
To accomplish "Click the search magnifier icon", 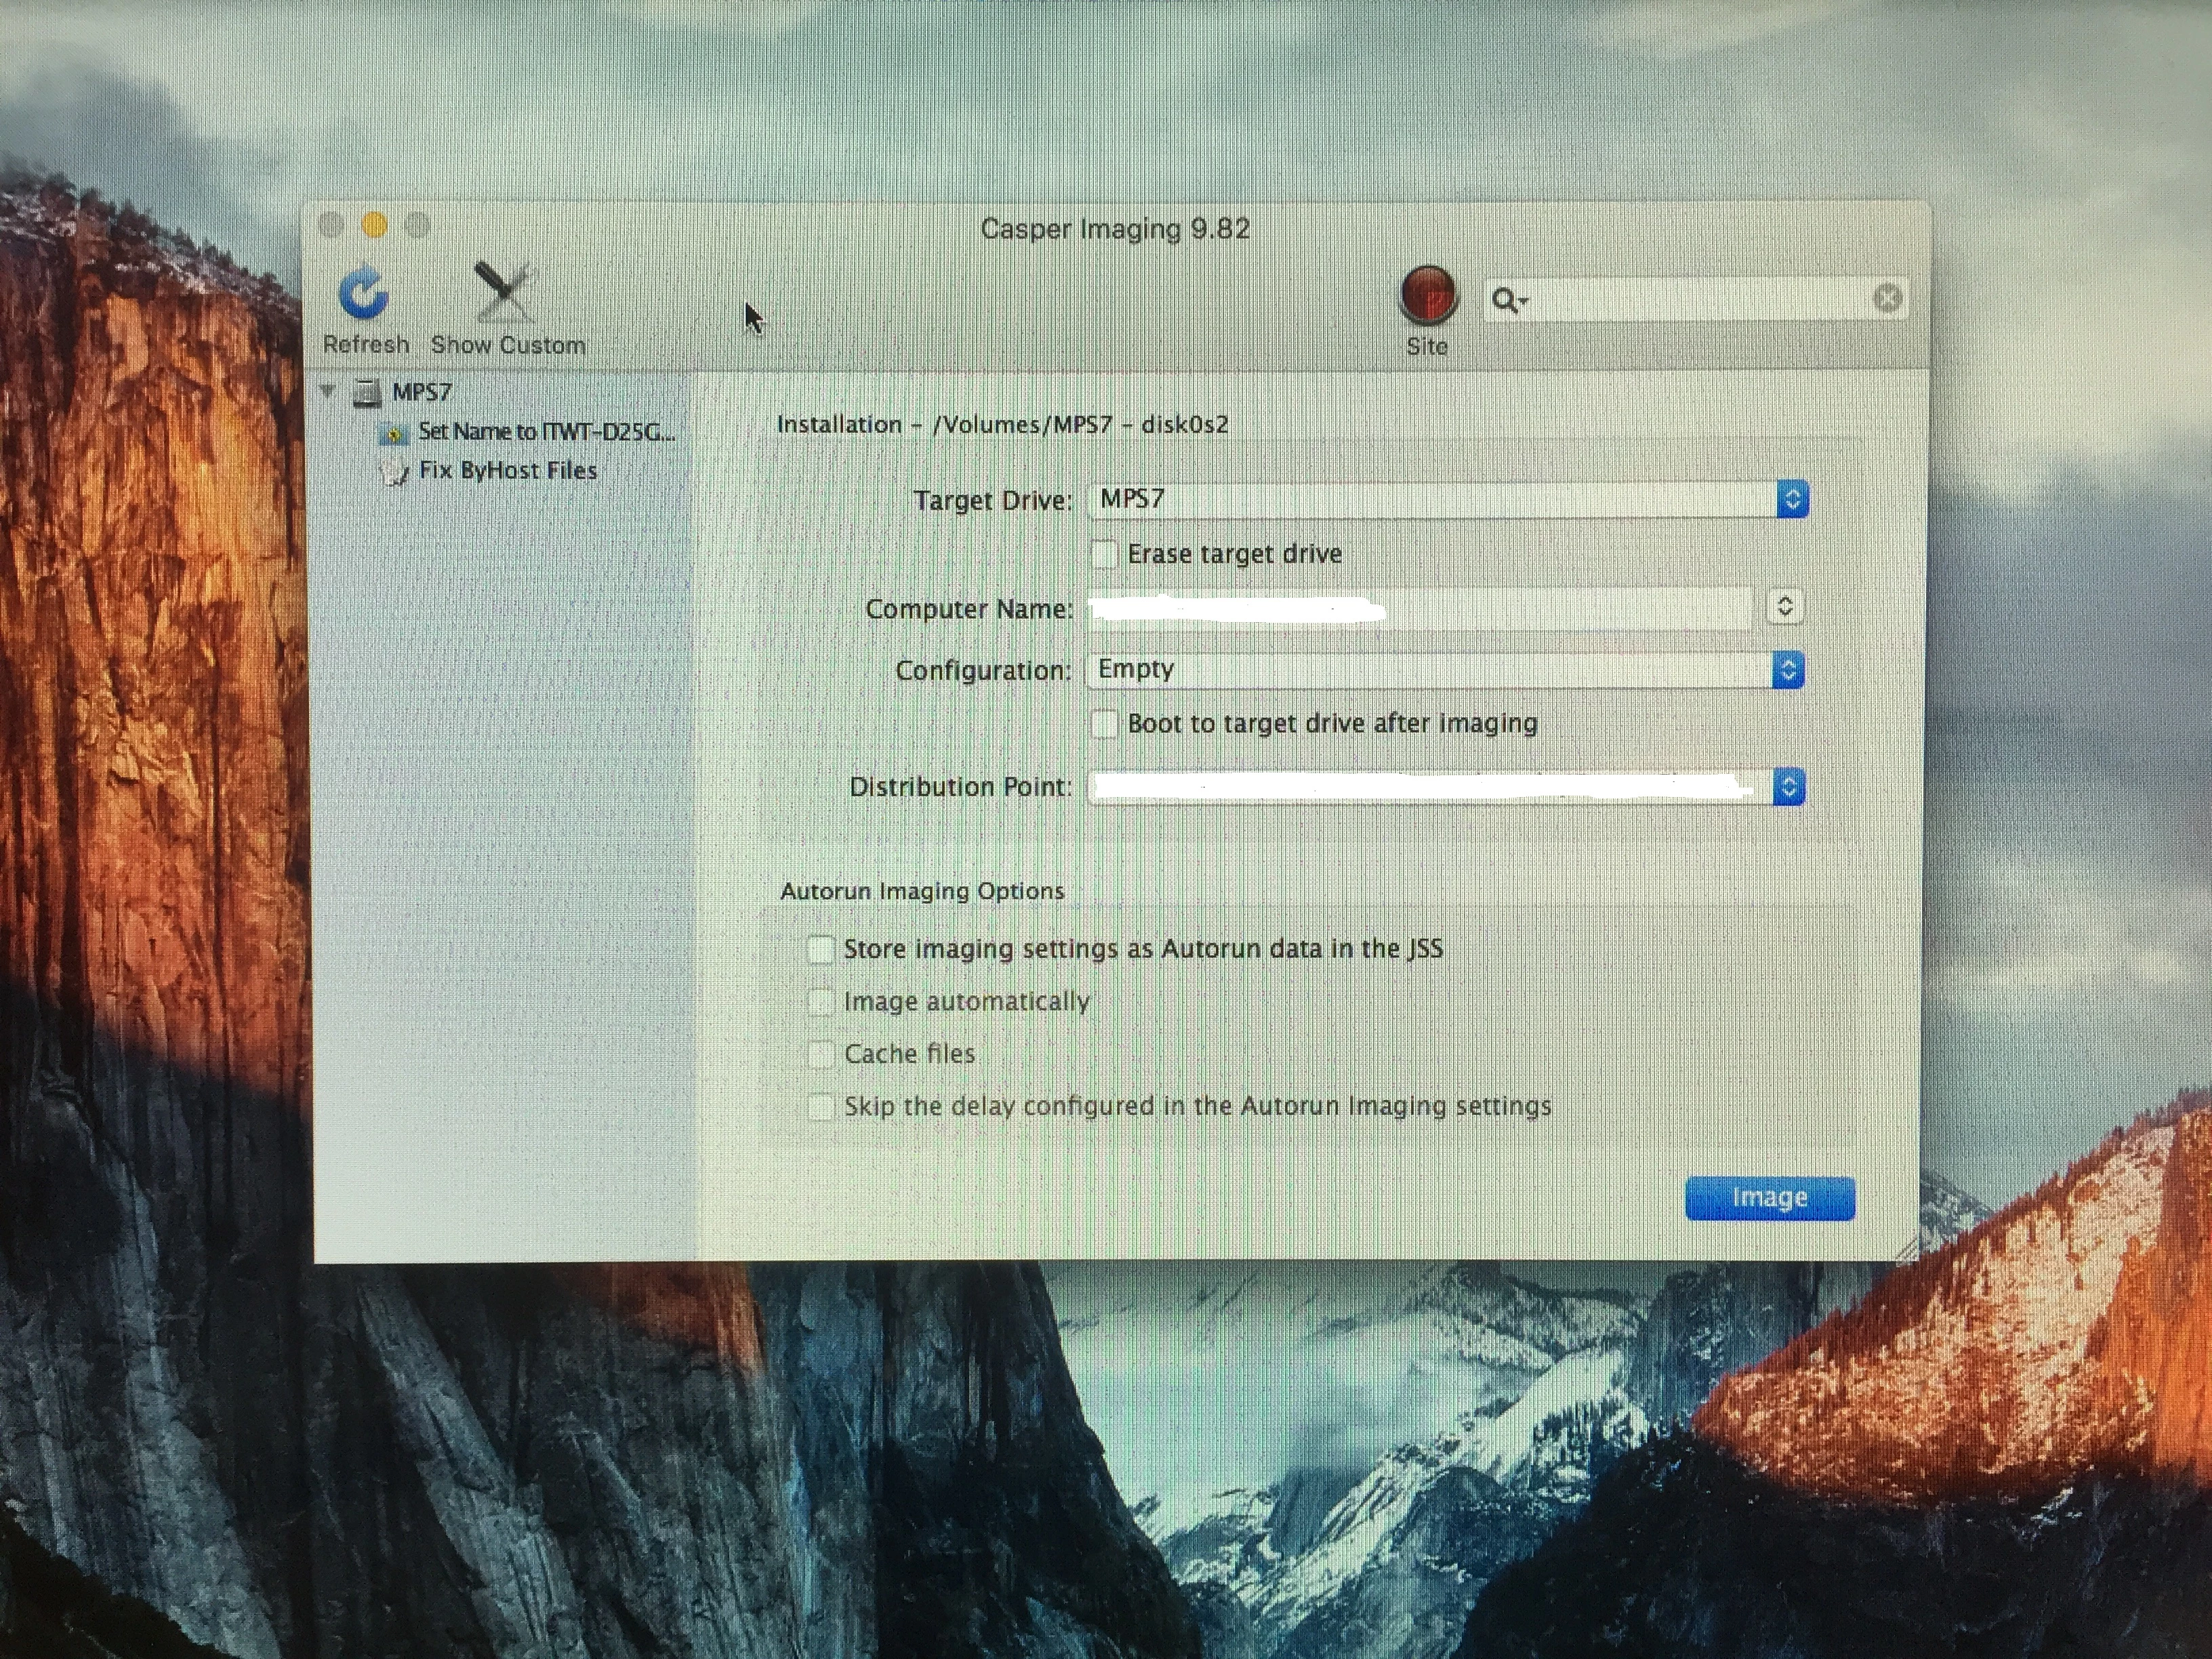I will (x=1508, y=299).
